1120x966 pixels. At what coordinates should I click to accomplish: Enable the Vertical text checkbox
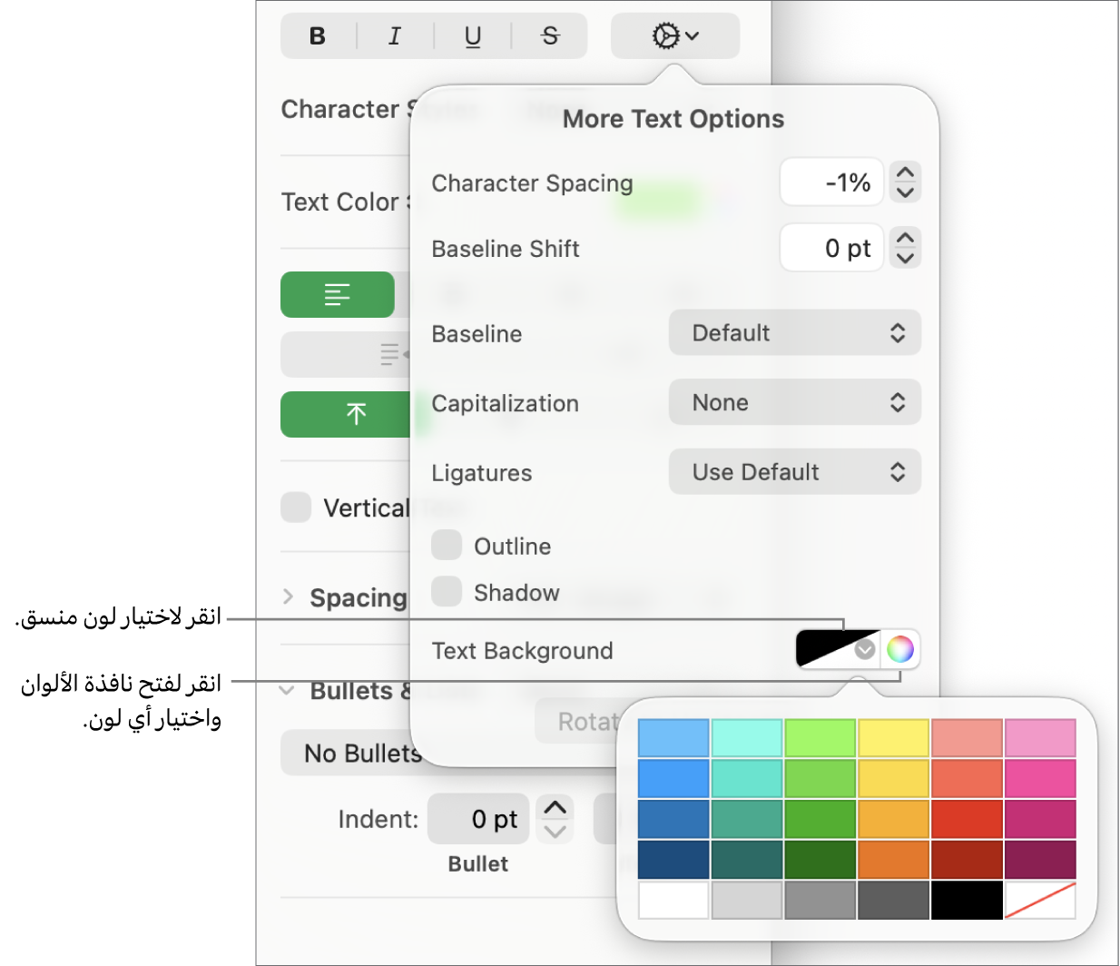[296, 508]
